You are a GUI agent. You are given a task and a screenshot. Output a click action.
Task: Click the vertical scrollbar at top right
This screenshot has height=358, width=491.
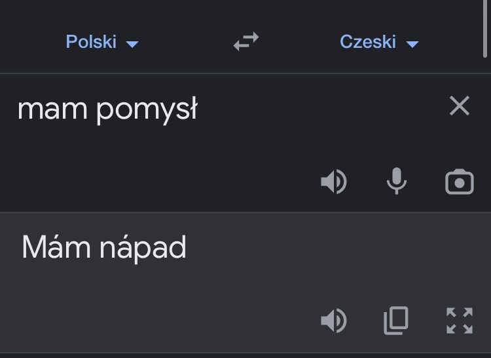click(484, 30)
